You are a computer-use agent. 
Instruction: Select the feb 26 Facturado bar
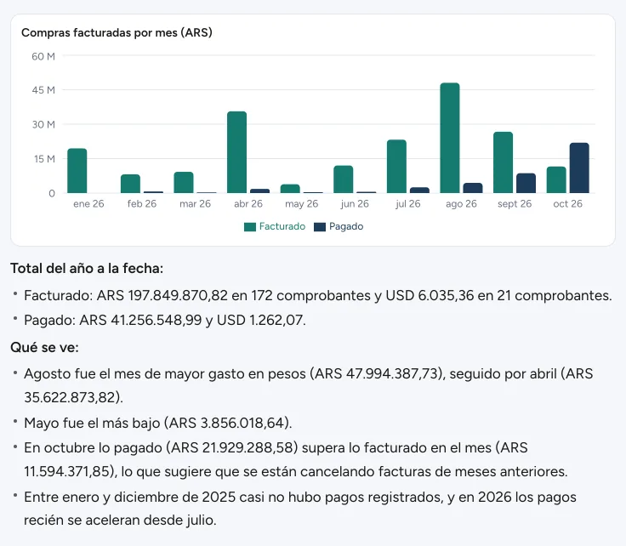(x=130, y=184)
